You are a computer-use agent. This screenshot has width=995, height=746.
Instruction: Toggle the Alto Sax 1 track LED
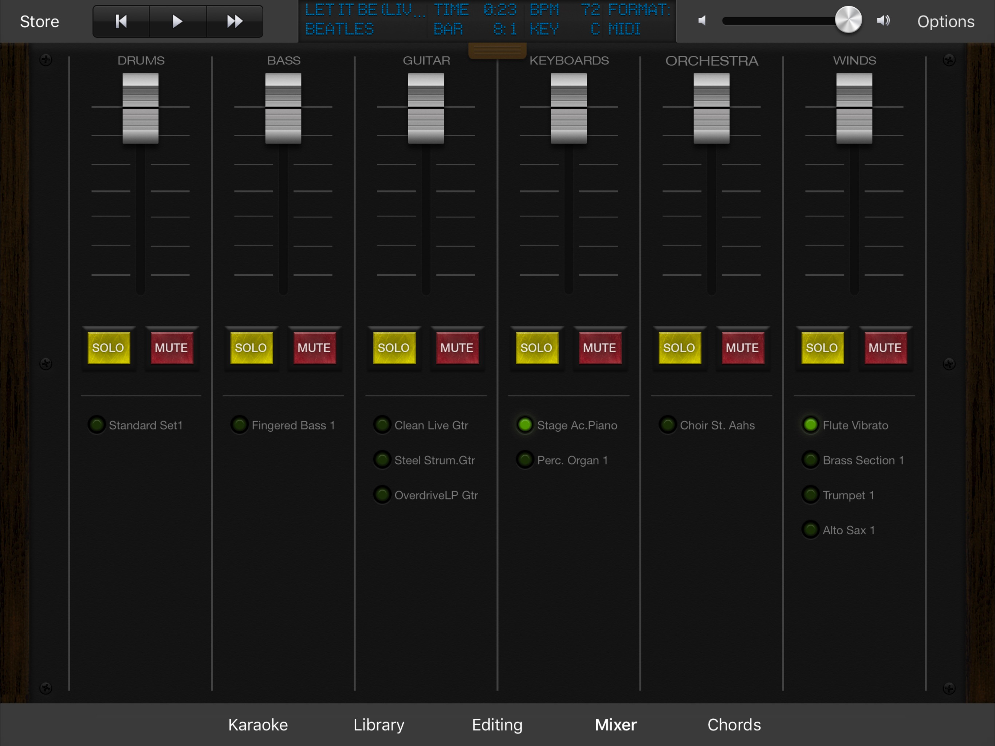coord(811,530)
